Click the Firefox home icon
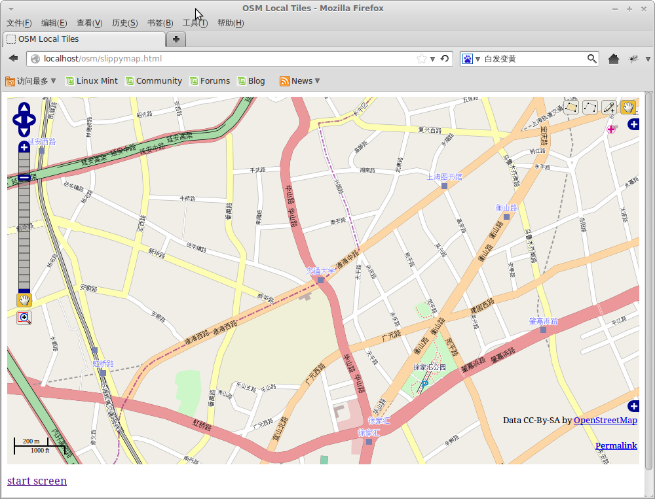 [x=613, y=58]
